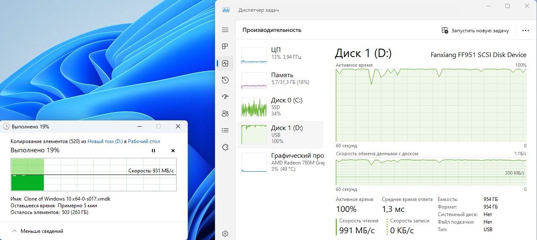Select the Графический процессор entry
The image size is (537, 240).
pos(280,162)
